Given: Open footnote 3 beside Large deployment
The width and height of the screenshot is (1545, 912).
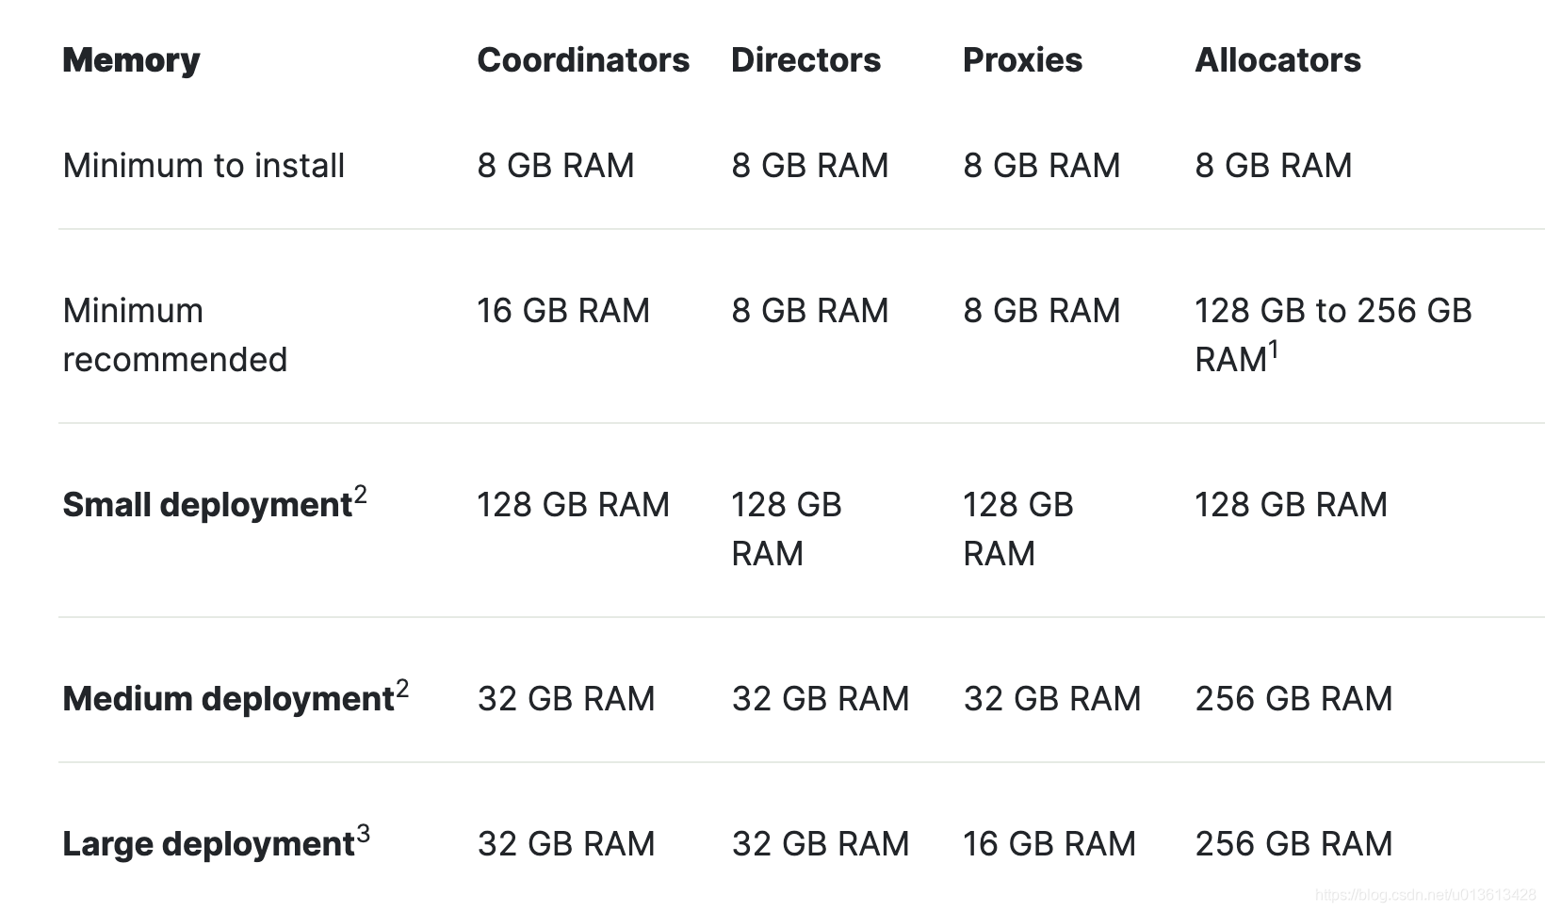Looking at the screenshot, I should (364, 834).
